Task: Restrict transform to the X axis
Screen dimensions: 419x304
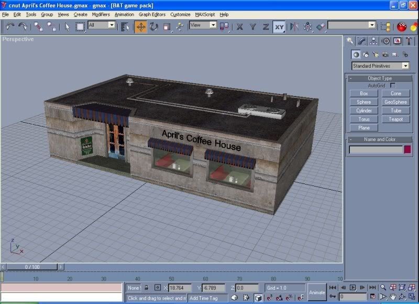Action: coord(240,27)
